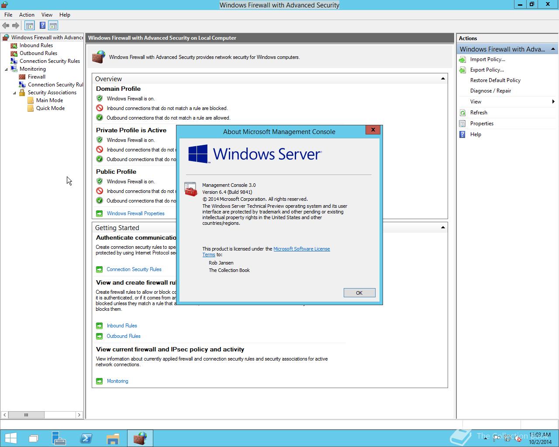This screenshot has width=559, height=447.
Task: Open the Windows Start button
Action: [10, 438]
